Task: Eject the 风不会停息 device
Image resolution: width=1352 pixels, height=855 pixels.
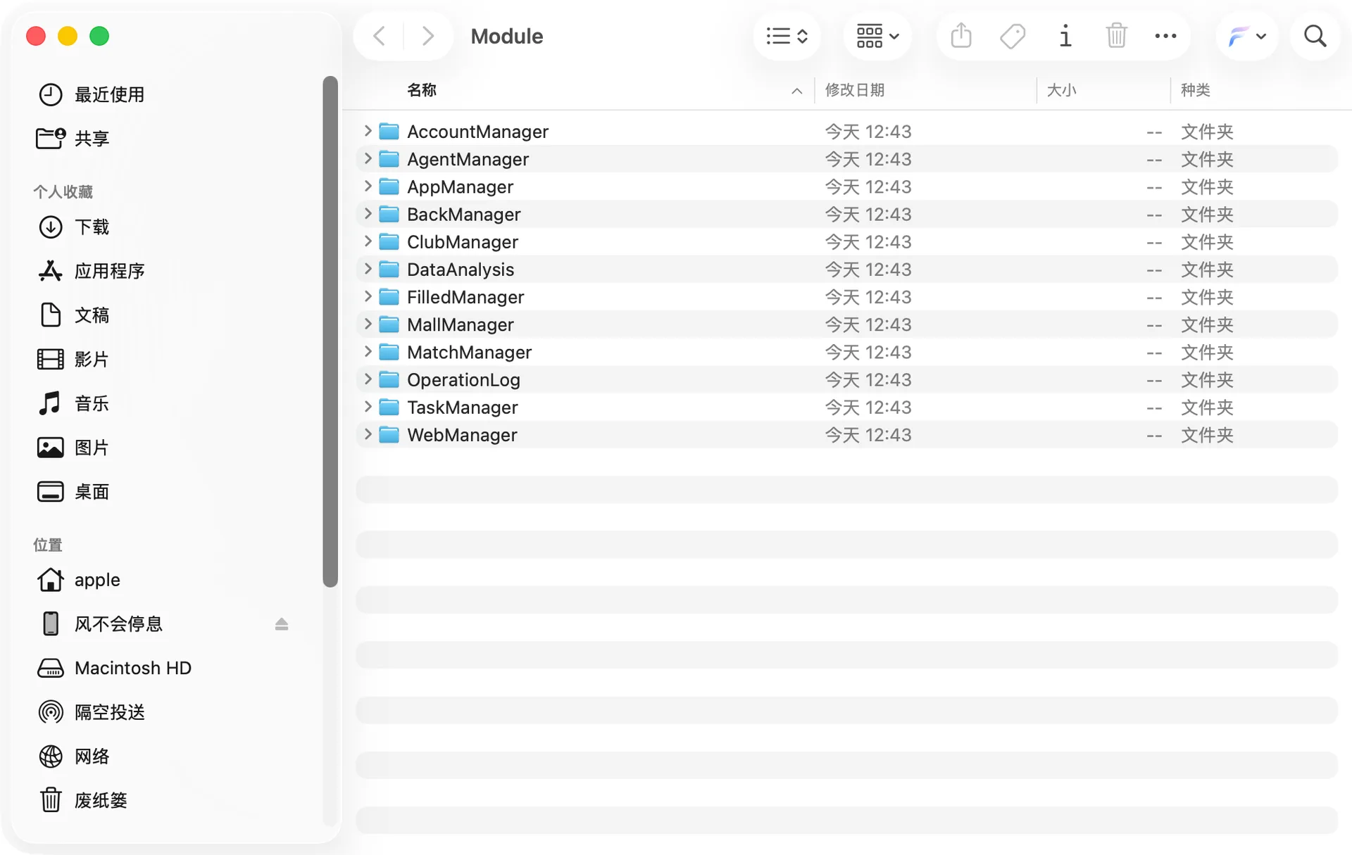Action: (282, 624)
